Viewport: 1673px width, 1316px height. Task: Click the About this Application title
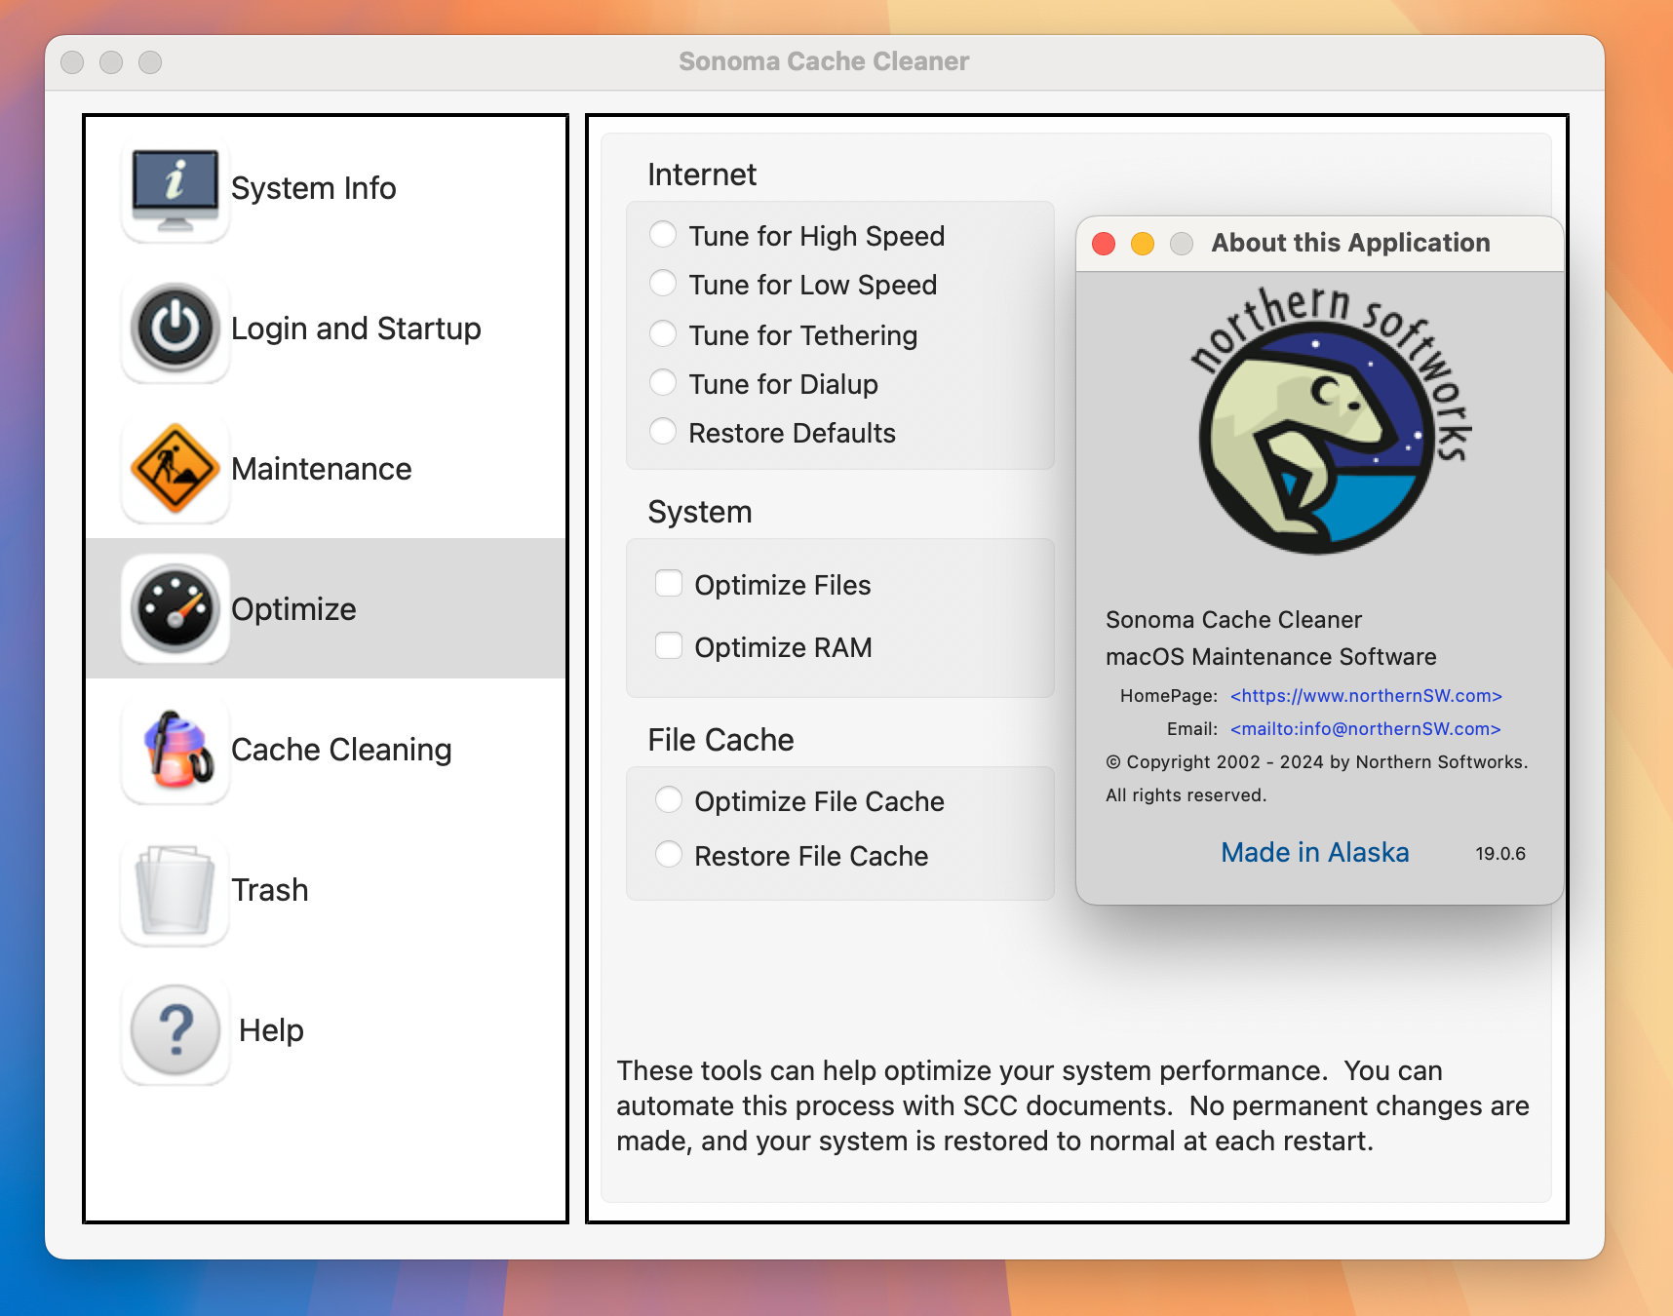(1350, 243)
